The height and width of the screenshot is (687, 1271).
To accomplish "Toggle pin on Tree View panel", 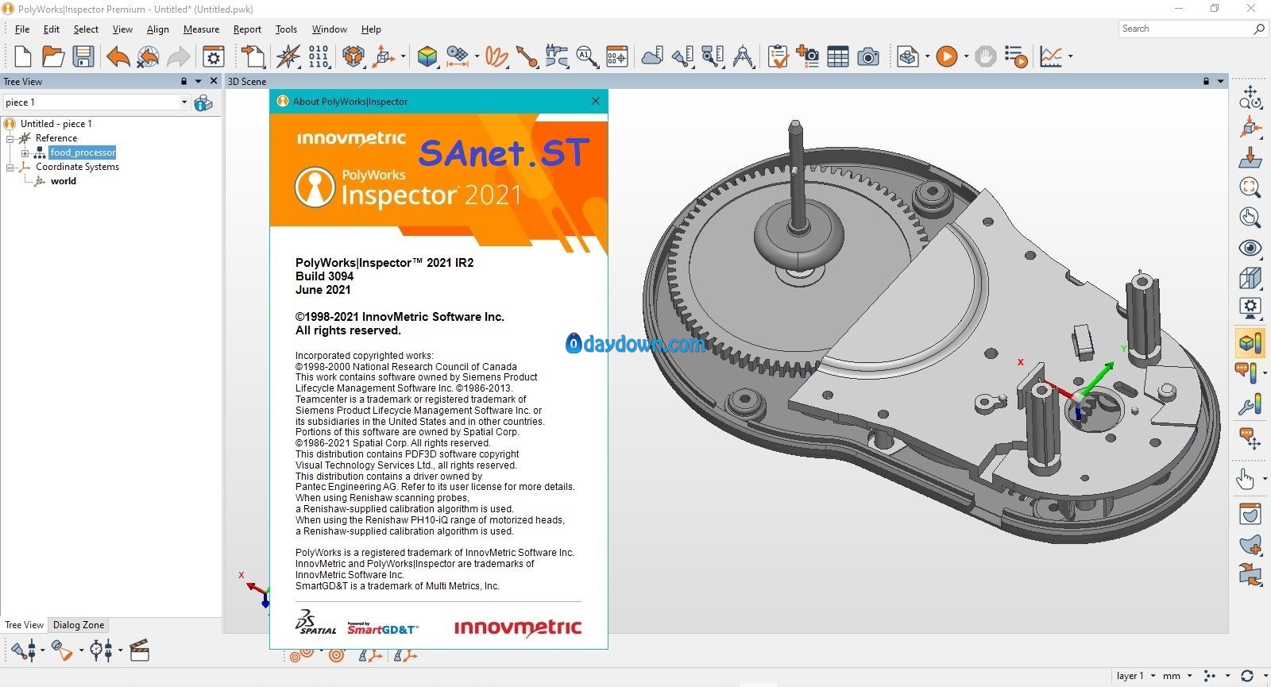I will [184, 81].
